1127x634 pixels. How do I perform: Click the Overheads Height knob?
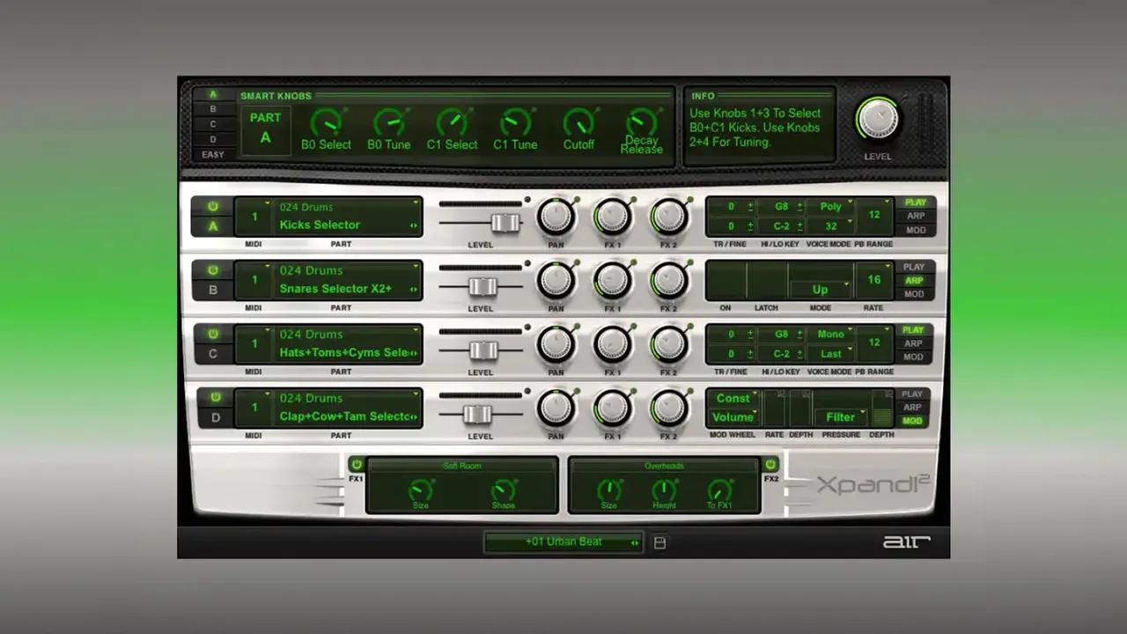click(664, 490)
